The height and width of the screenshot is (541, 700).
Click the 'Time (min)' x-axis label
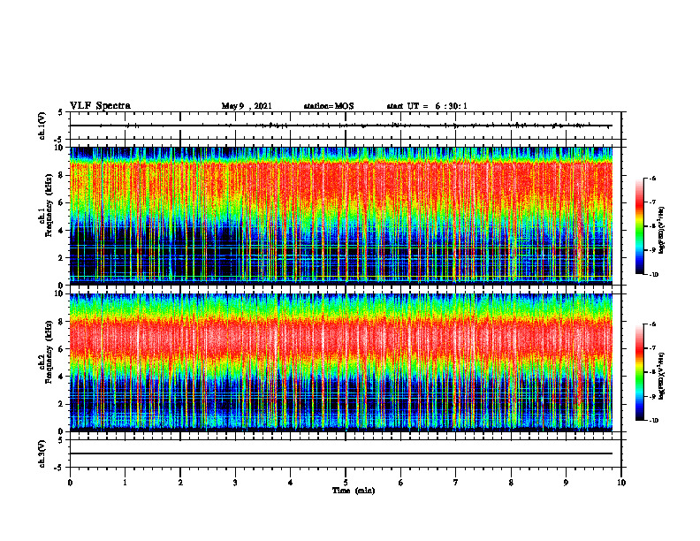click(354, 491)
